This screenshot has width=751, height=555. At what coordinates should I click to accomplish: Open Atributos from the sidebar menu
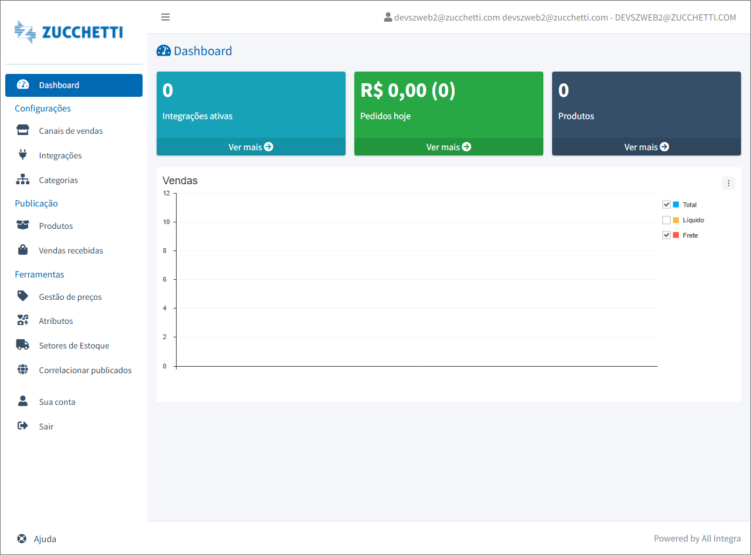pos(56,321)
